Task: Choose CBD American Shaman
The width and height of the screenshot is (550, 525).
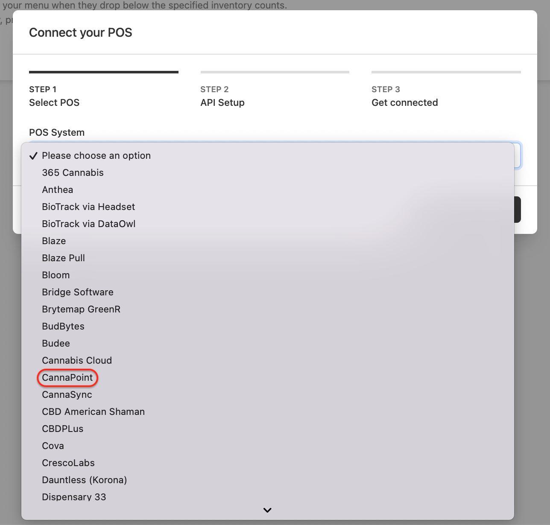Action: (267, 411)
